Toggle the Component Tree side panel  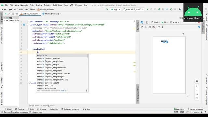(138, 94)
